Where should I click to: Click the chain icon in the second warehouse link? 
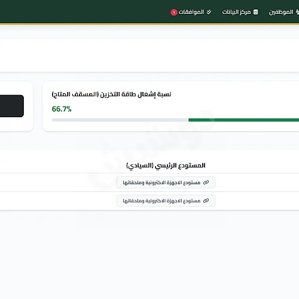coord(206,201)
